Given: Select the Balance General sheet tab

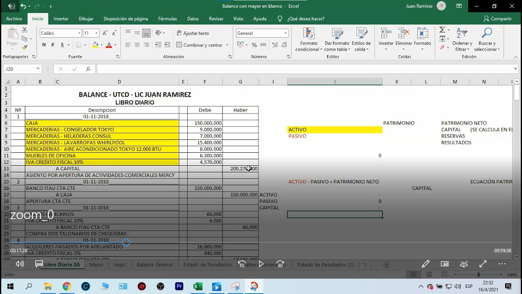Looking at the screenshot, I should (155, 265).
